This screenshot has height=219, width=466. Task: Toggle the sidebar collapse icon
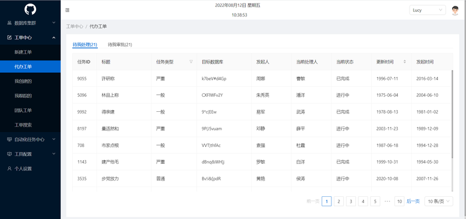pos(68,10)
